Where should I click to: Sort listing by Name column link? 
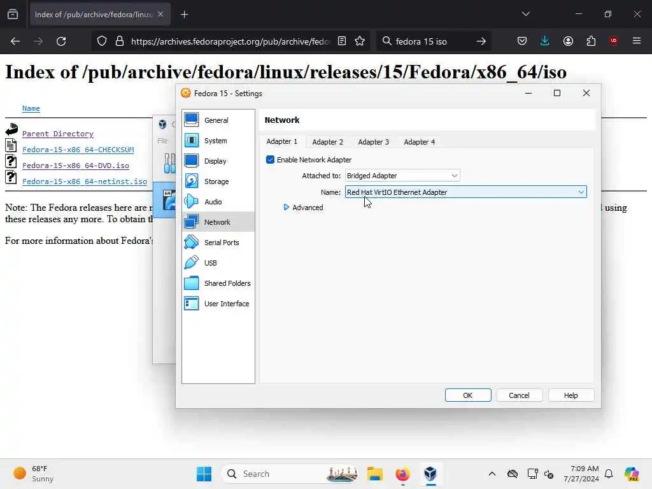(31, 108)
